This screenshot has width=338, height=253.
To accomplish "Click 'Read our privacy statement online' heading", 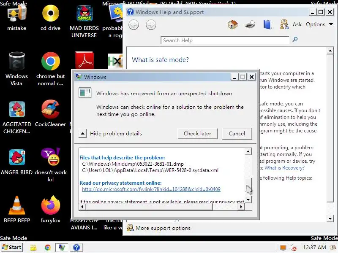I will (120, 183).
